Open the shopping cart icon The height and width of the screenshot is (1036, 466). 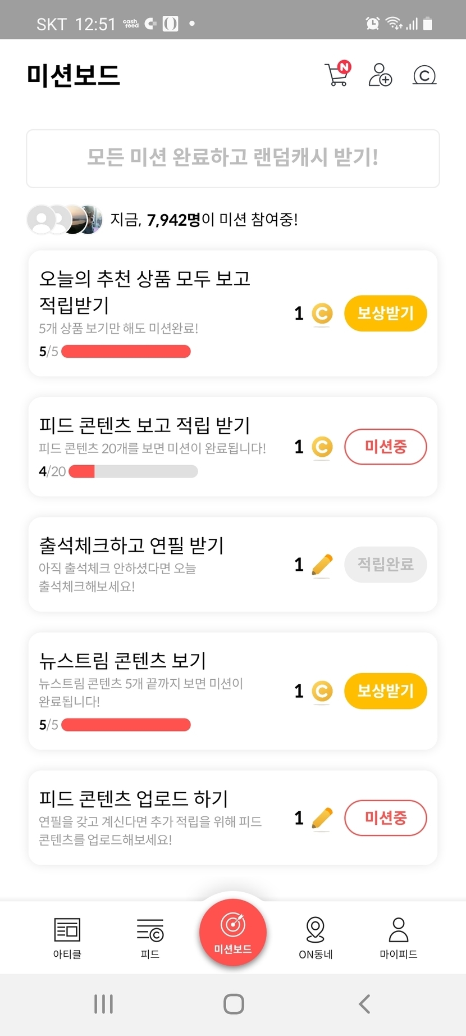tap(337, 75)
